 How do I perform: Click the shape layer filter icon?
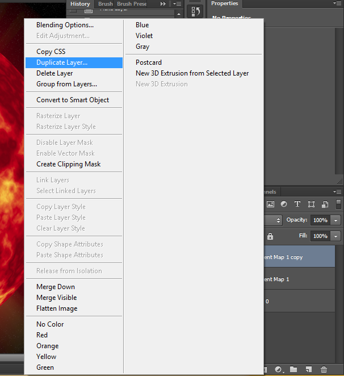pyautogui.click(x=311, y=204)
